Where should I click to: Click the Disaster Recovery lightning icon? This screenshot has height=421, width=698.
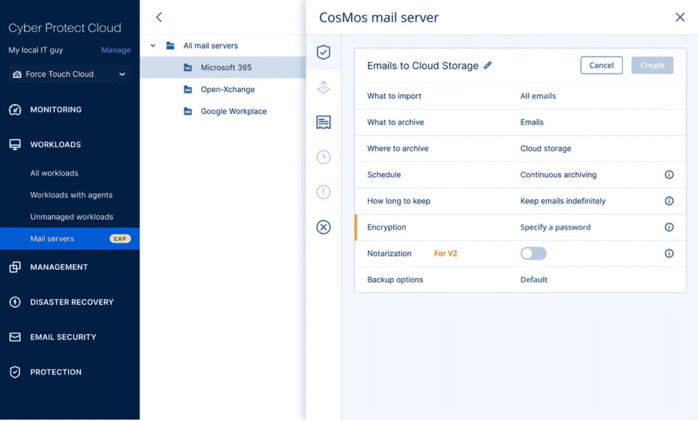click(x=15, y=302)
